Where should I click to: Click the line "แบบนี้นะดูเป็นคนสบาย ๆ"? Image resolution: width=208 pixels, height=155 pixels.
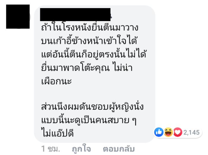(89, 120)
